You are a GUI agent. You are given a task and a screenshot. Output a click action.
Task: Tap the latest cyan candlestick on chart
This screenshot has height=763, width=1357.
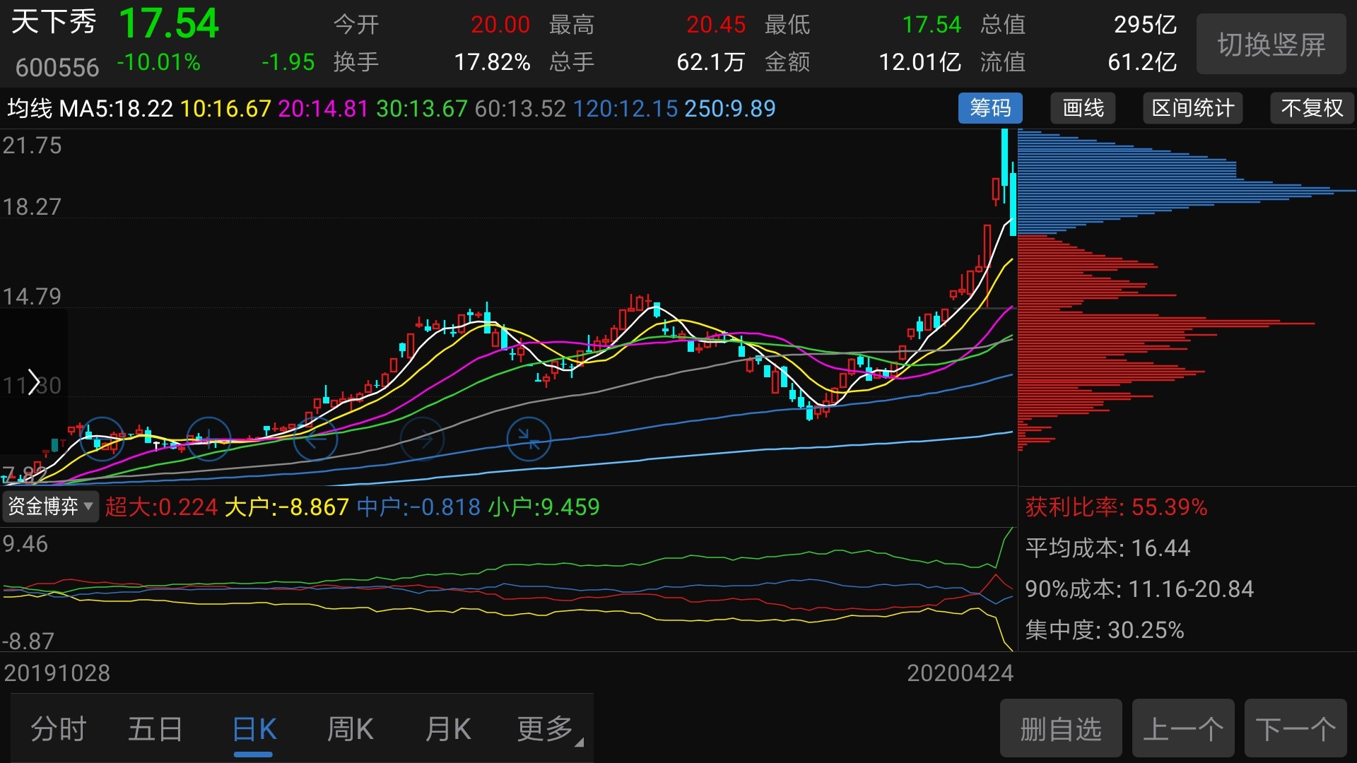(x=1013, y=198)
